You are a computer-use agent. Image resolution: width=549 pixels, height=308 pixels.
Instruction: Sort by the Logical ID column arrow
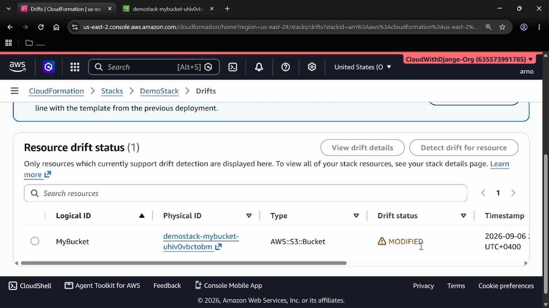142,216
